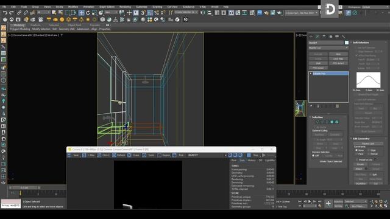Toggle the 3D Snaps icon
The height and width of the screenshot is (219, 390).
(144, 12)
